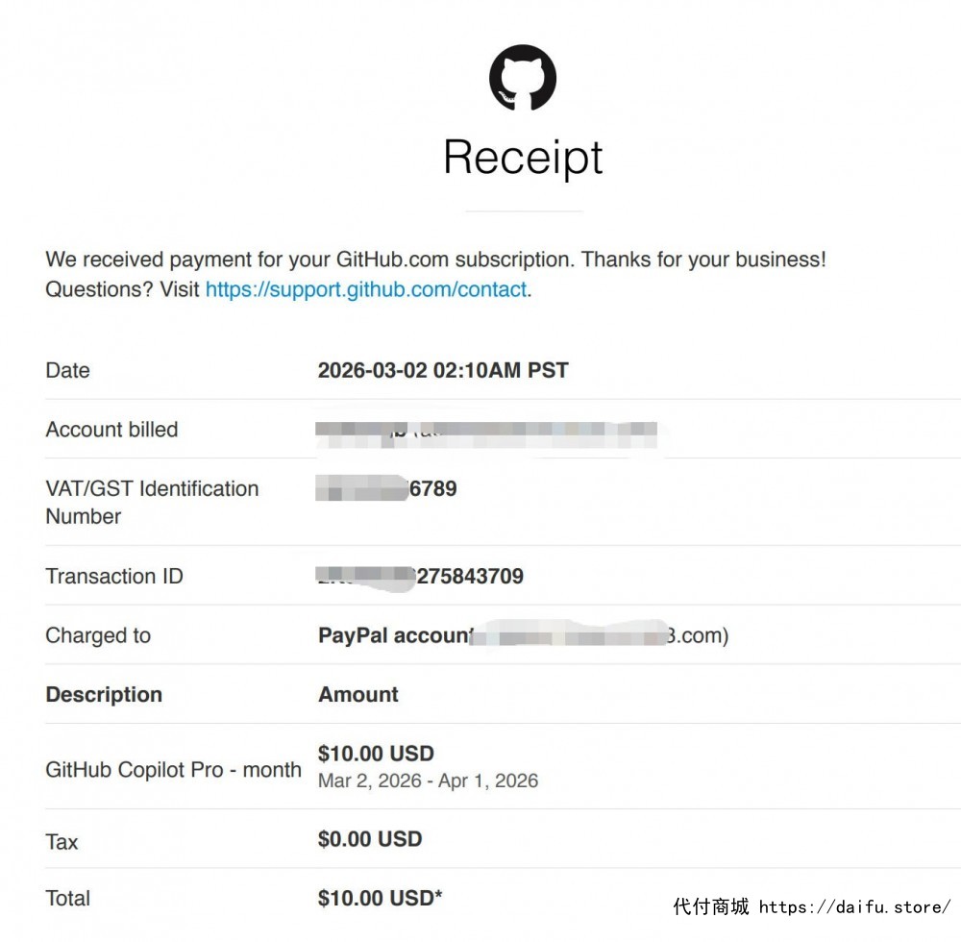Click the Copilot Pro $10.00 USD amount

pyautogui.click(x=376, y=754)
